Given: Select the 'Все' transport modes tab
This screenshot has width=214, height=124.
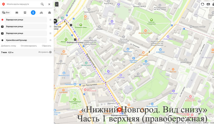Looking at the screenshot, I should click(x=6, y=13).
